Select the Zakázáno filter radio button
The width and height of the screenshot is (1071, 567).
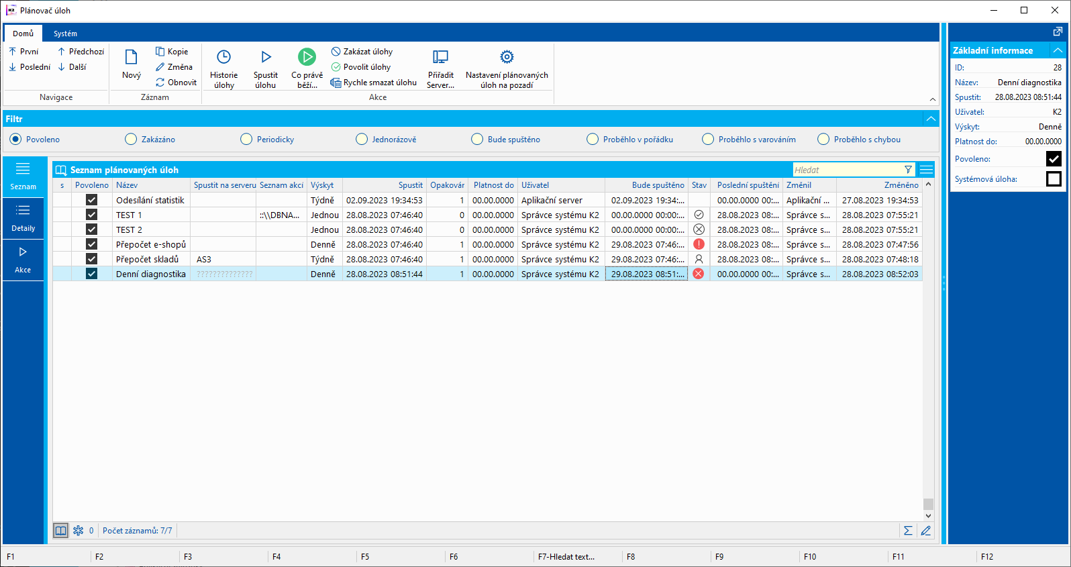(x=131, y=140)
